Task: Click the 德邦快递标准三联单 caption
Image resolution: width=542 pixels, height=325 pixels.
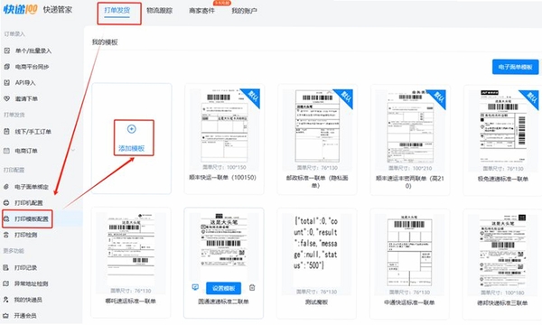Action: click(x=502, y=303)
